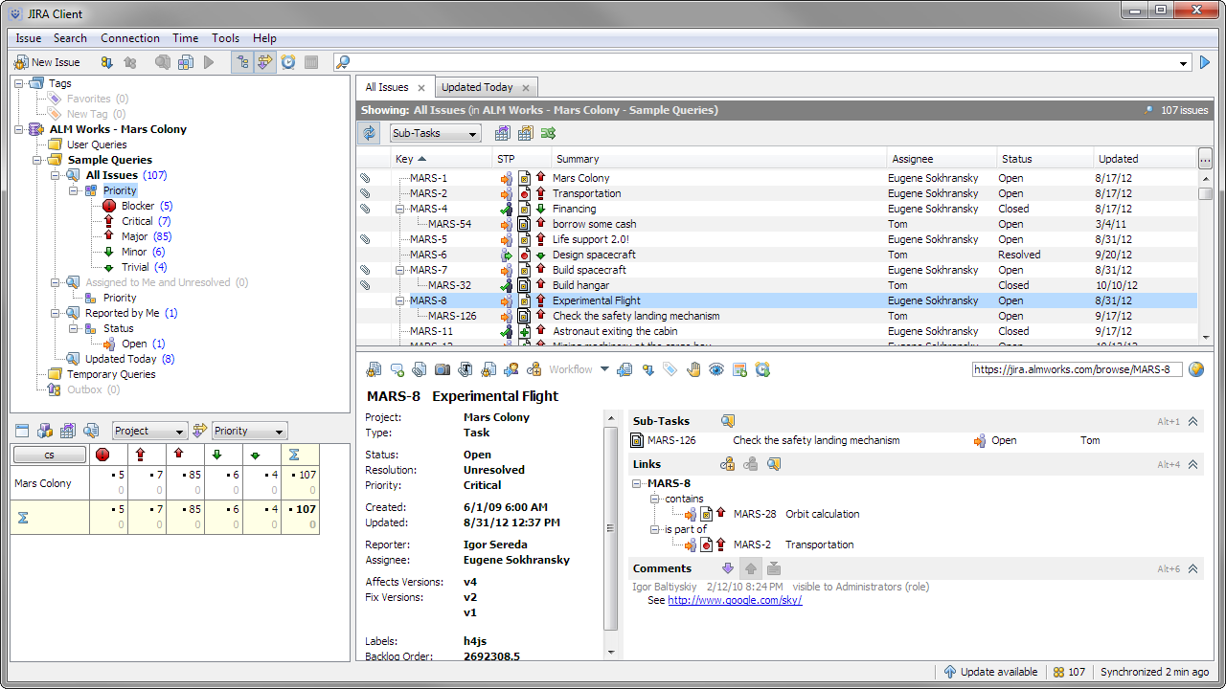This screenshot has width=1226, height=689.
Task: Click the download changes icon beside New Issue
Action: coord(107,62)
